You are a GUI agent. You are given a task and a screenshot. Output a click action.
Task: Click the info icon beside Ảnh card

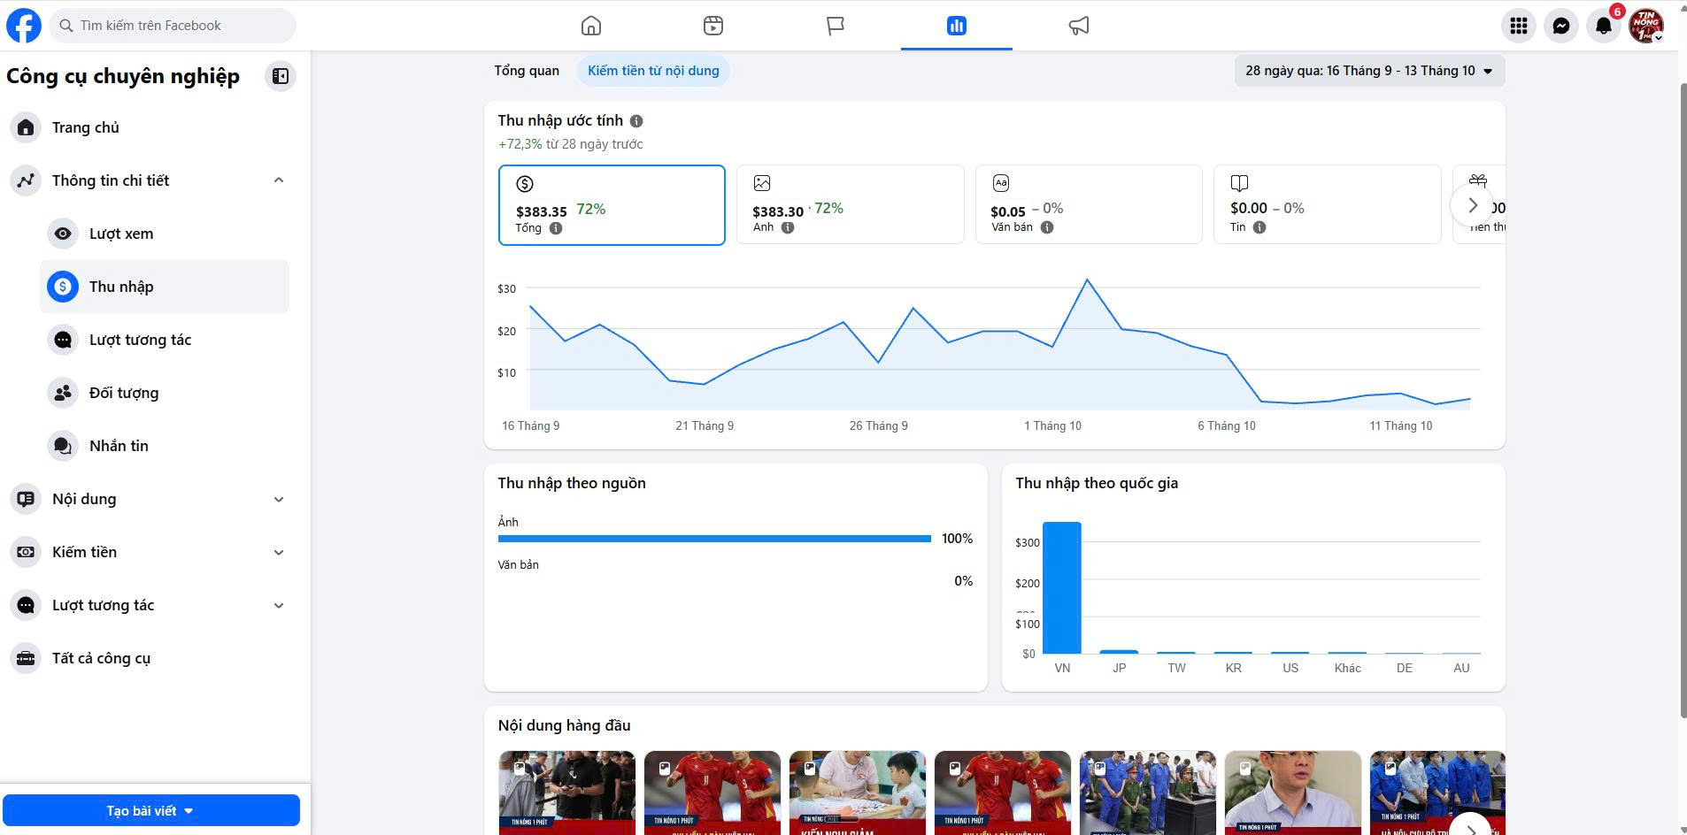point(788,227)
